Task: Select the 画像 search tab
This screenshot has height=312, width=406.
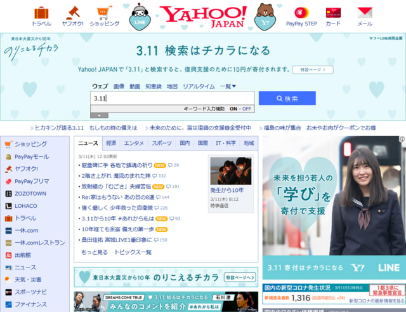Action: pyautogui.click(x=119, y=86)
